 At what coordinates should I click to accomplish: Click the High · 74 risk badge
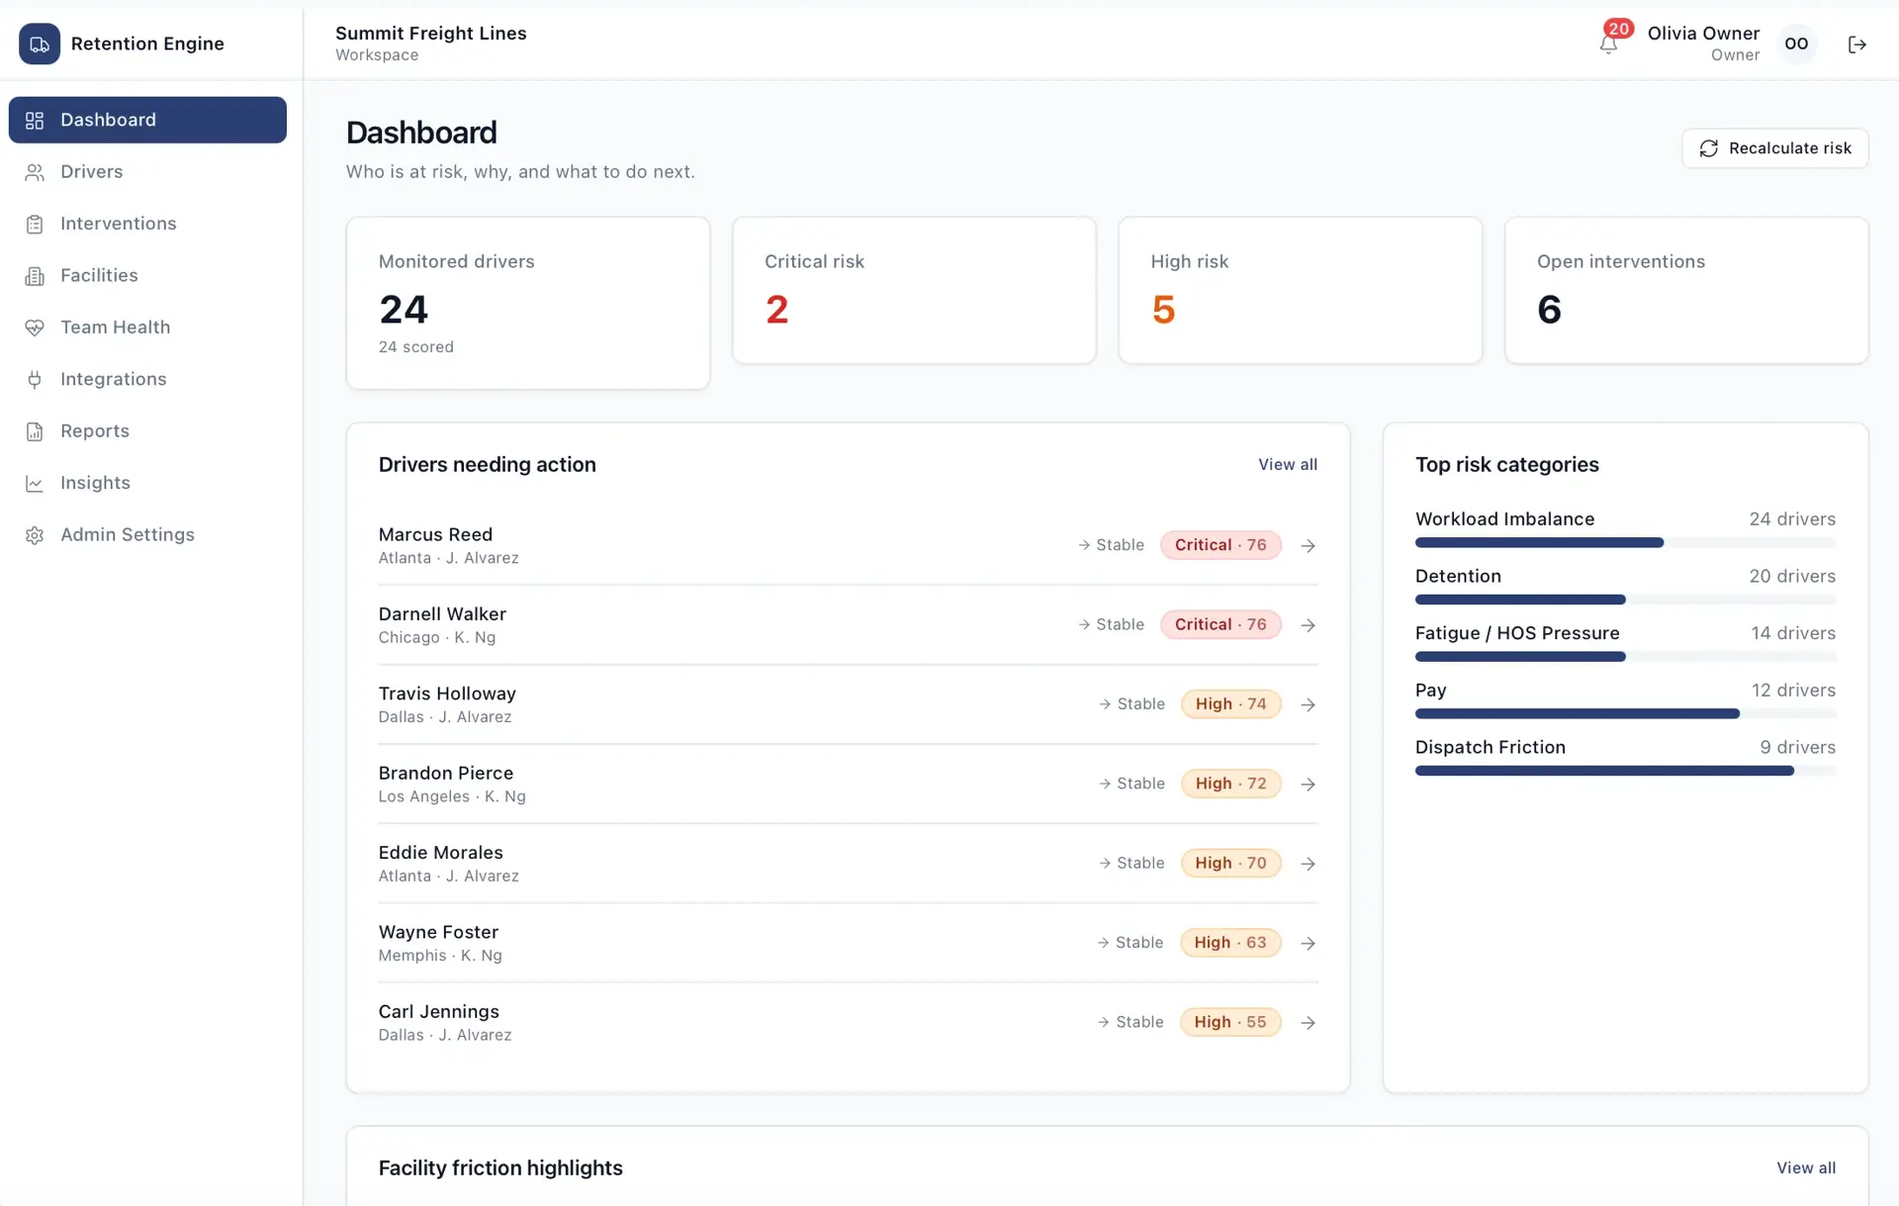tap(1230, 703)
